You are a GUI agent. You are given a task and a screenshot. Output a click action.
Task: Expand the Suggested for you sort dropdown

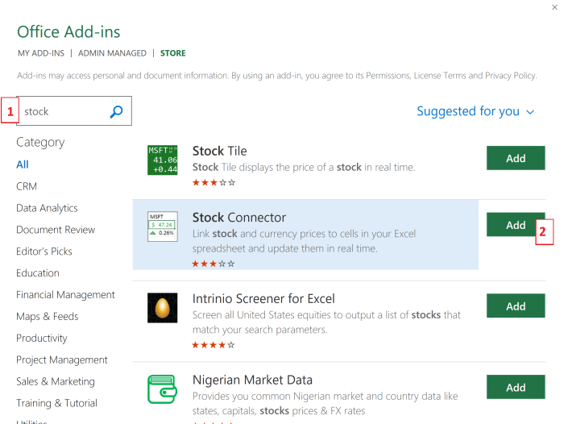[x=475, y=111]
